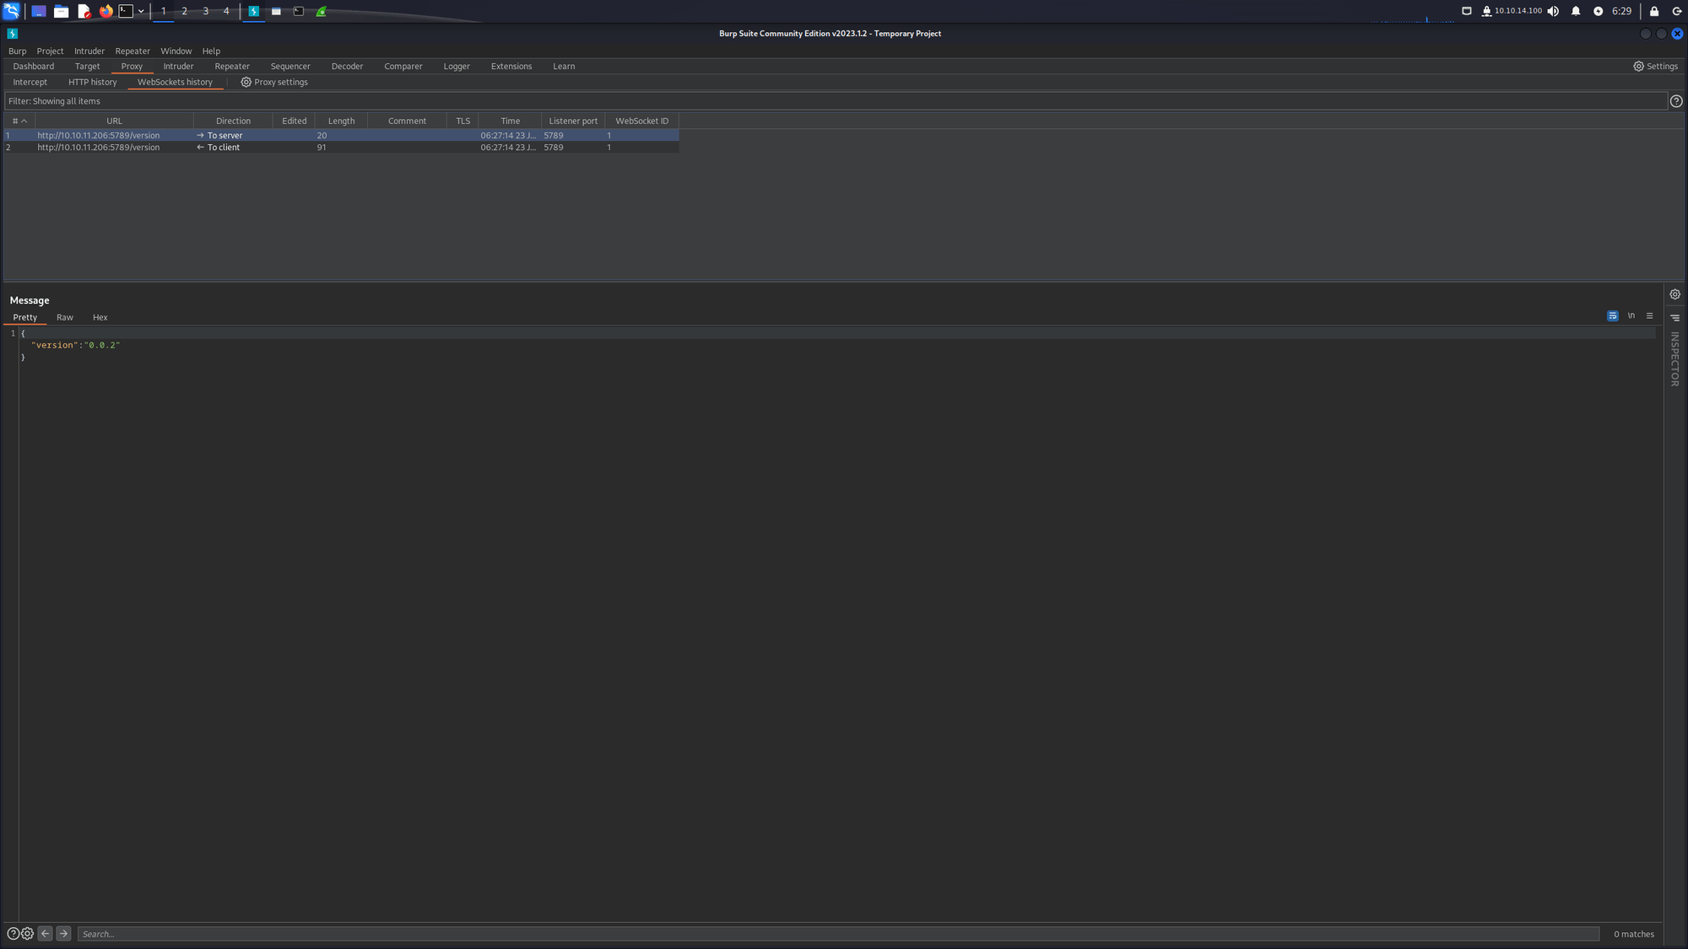Open notifications bell in the tray
The width and height of the screenshot is (1688, 949).
click(x=1576, y=11)
